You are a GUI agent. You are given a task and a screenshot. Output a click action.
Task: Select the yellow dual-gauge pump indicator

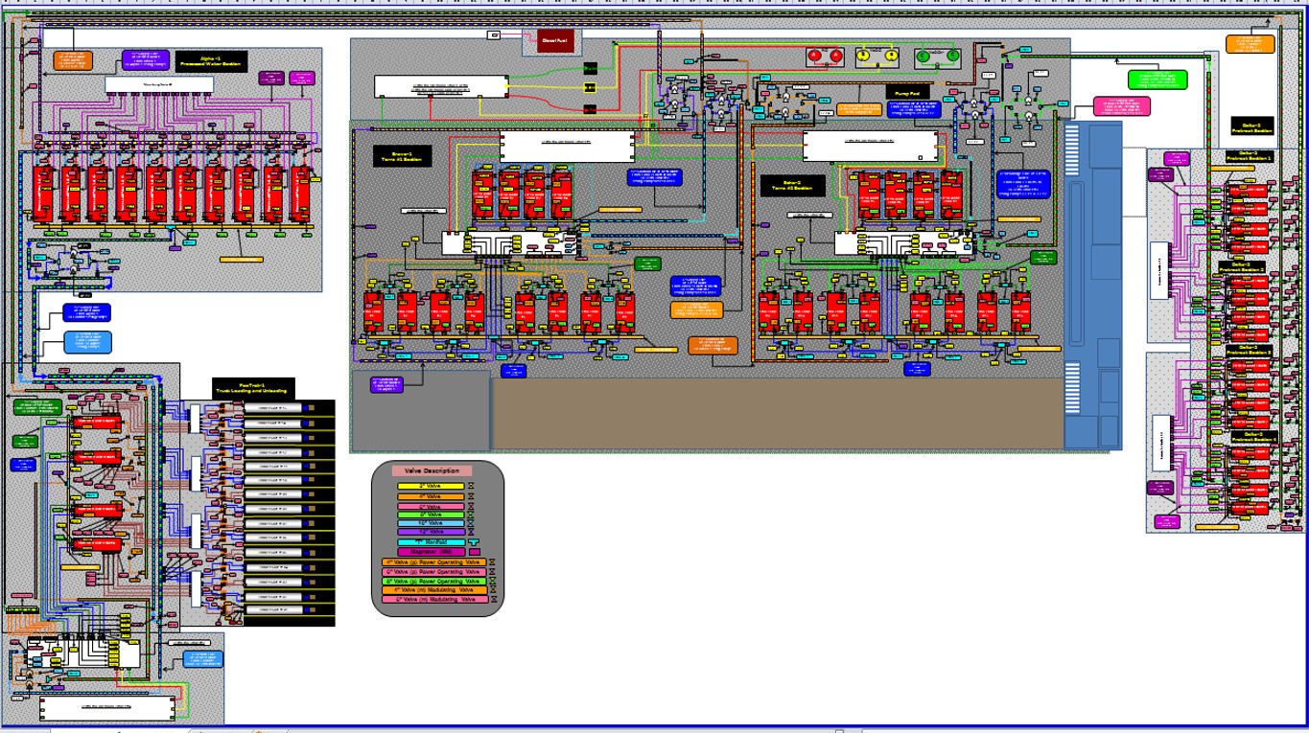(x=877, y=57)
